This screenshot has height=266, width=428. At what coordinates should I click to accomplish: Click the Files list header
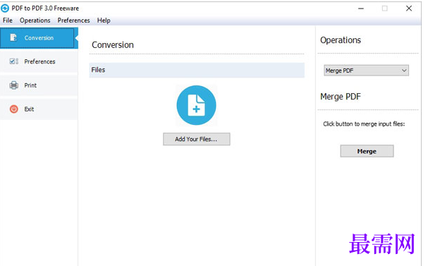coord(197,70)
